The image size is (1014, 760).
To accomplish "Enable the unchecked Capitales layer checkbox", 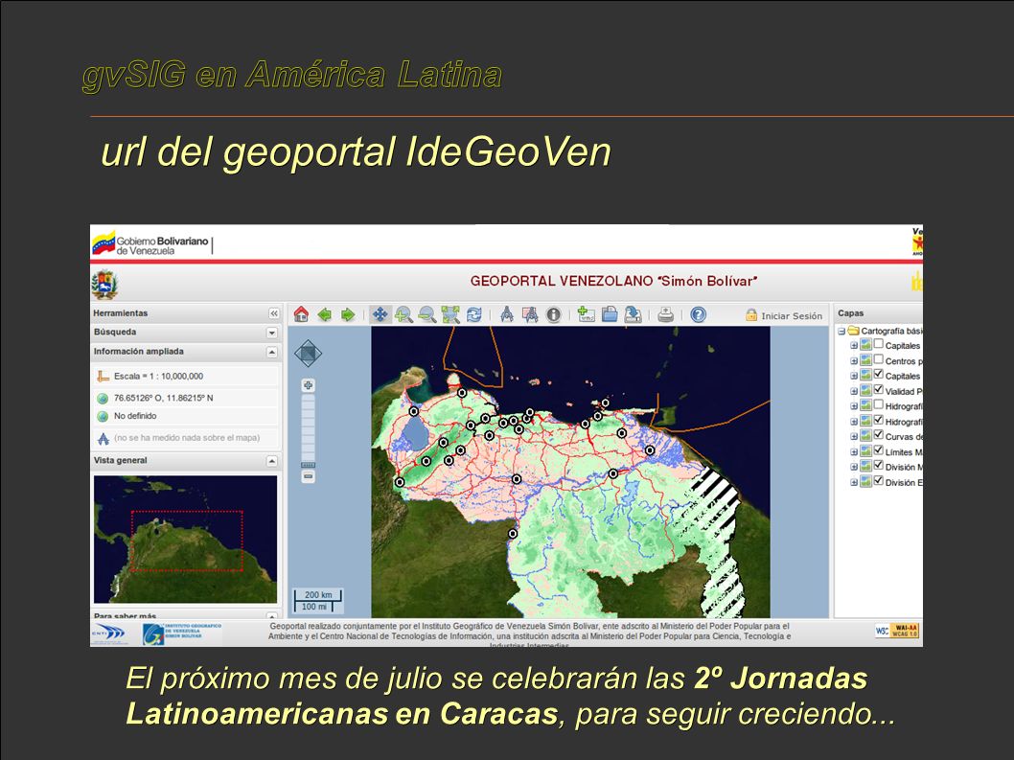I will [x=878, y=344].
